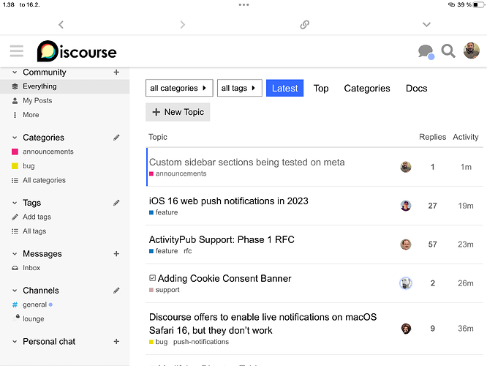Start personal chat with plus icon
The width and height of the screenshot is (487, 366).
pos(116,341)
